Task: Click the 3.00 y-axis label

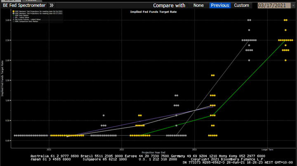Action: tap(7, 20)
